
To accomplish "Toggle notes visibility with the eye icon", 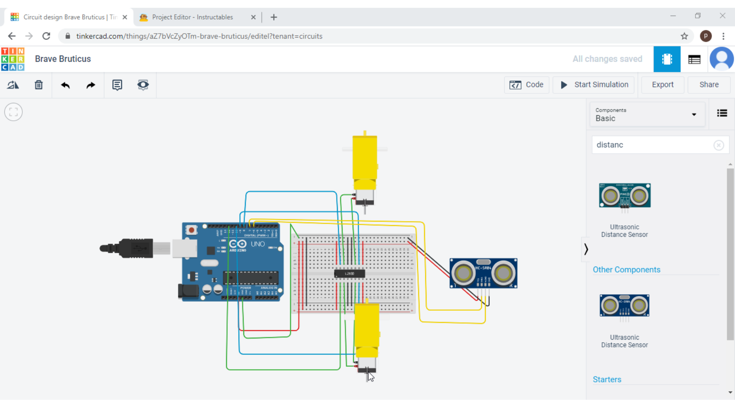I will [x=143, y=85].
